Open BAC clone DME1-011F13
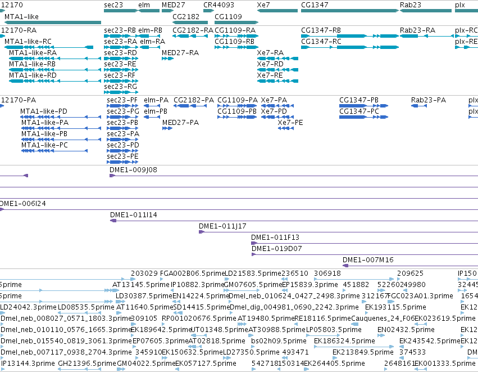478x372 pixels. (275, 237)
